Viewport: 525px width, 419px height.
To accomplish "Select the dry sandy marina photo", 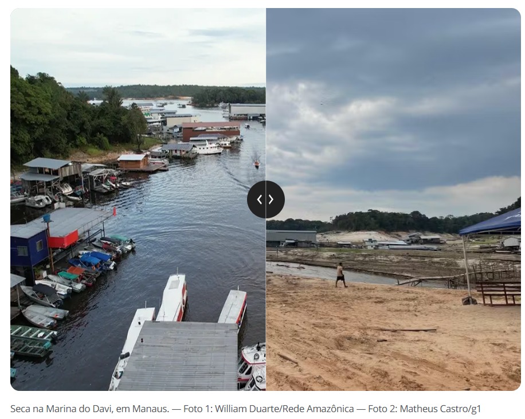I will 393,199.
